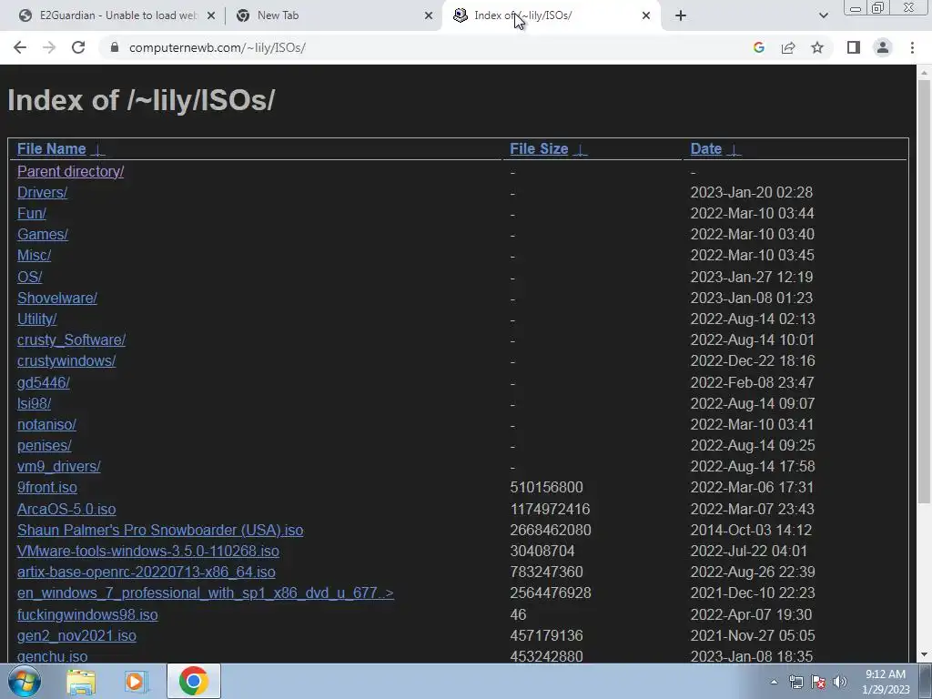This screenshot has width=932, height=699.
Task: Open the taskbar clock showing 9:12 AM
Action: (x=886, y=682)
